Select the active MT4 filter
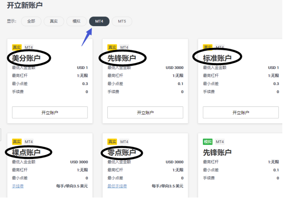This screenshot has width=288, height=201. tap(99, 21)
